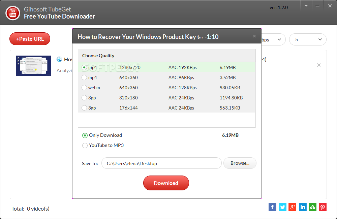Viewport: 337px width, 219px height.
Task: Click the 6.19MB size in first row
Action: pyautogui.click(x=227, y=67)
